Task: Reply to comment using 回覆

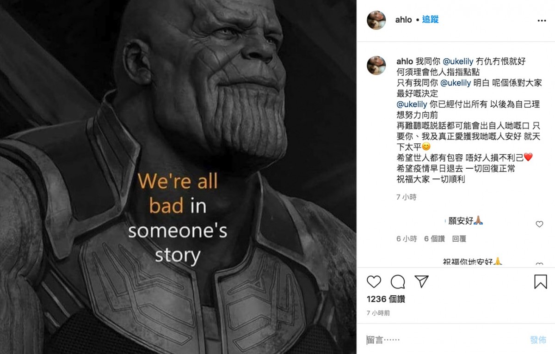Action: point(459,238)
